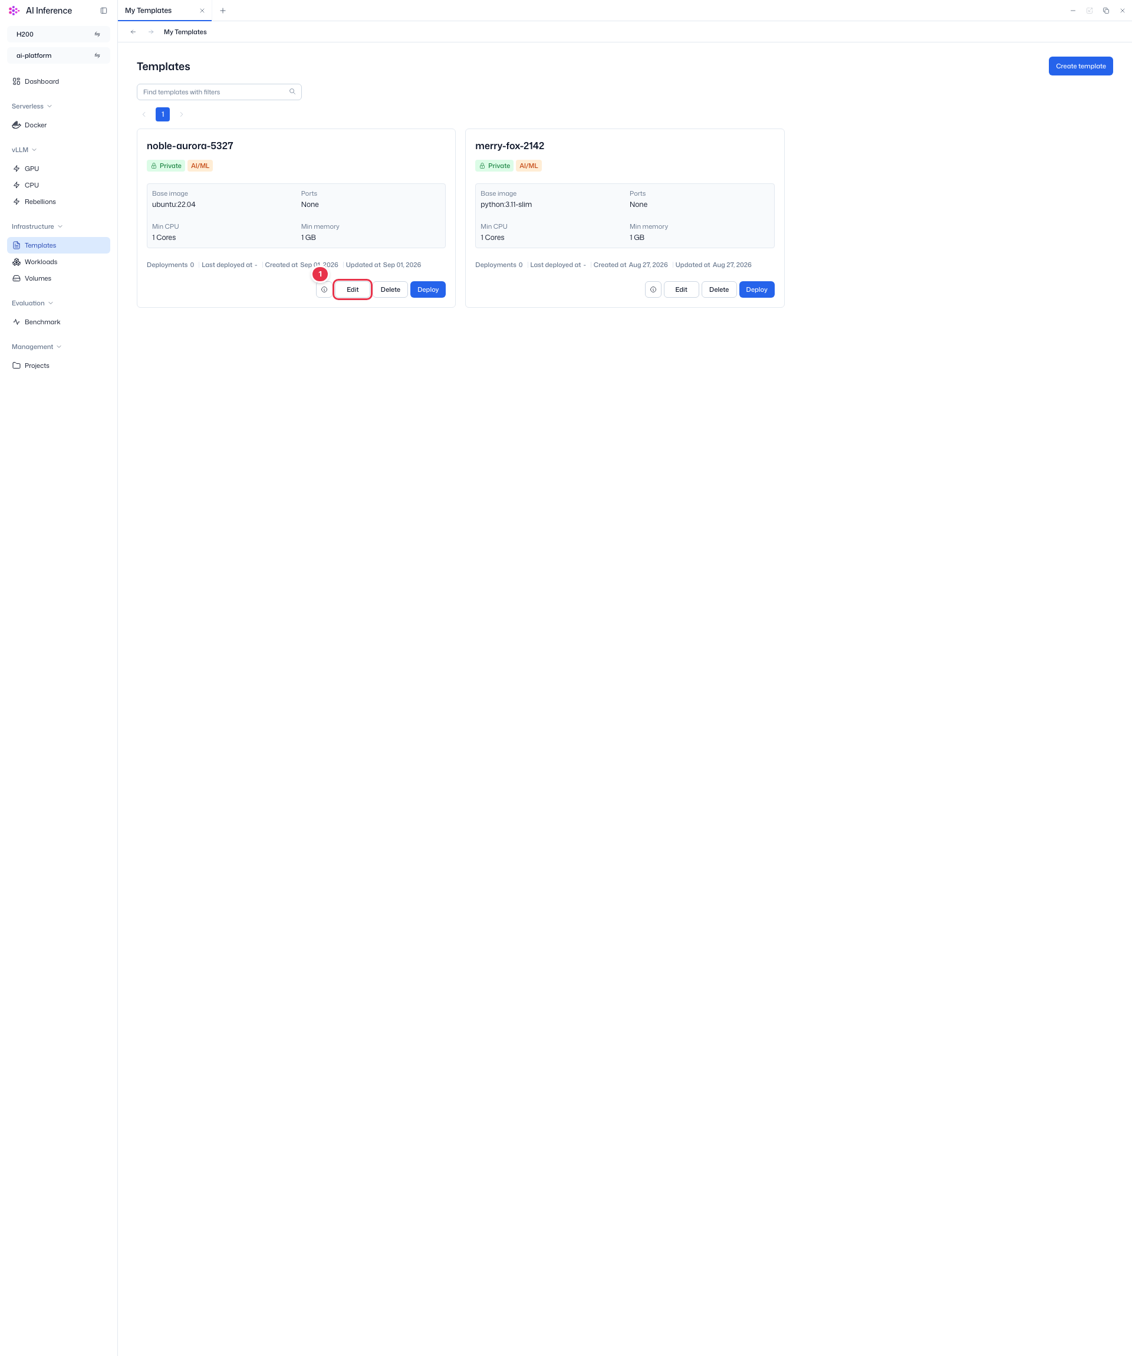1132x1356 pixels.
Task: Select Templates in the sidebar
Action: [x=59, y=245]
